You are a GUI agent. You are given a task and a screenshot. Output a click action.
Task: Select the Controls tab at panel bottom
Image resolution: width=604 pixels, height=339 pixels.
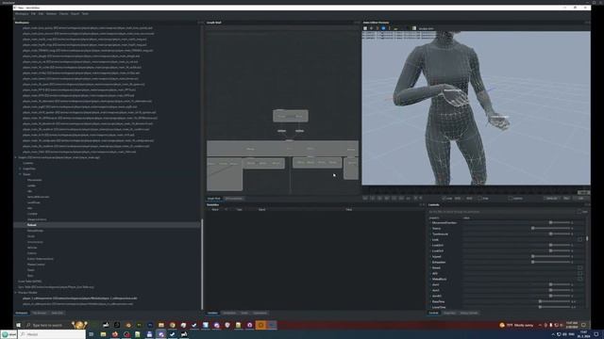pos(434,313)
